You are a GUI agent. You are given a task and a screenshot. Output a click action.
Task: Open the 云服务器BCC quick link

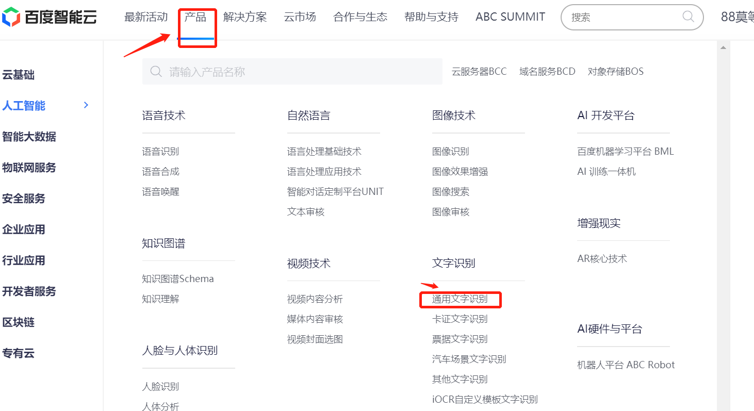point(479,71)
